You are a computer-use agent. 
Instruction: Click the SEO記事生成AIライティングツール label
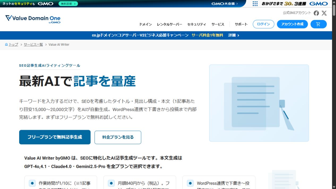(50, 66)
